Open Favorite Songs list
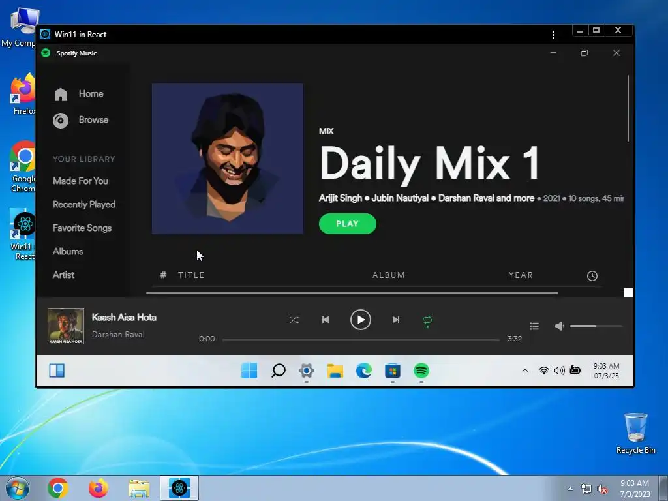668x501 pixels. coord(82,228)
